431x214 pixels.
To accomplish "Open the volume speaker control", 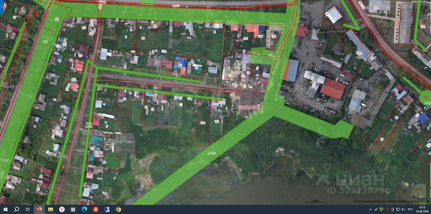I will click(403, 209).
